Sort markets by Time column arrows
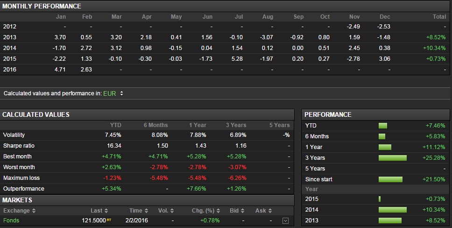Viewport: 452px width, 228px height. coord(147,211)
